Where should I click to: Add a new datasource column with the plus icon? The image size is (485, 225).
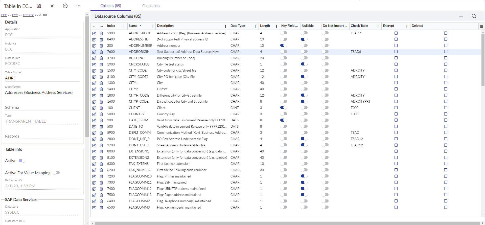pyautogui.click(x=461, y=16)
